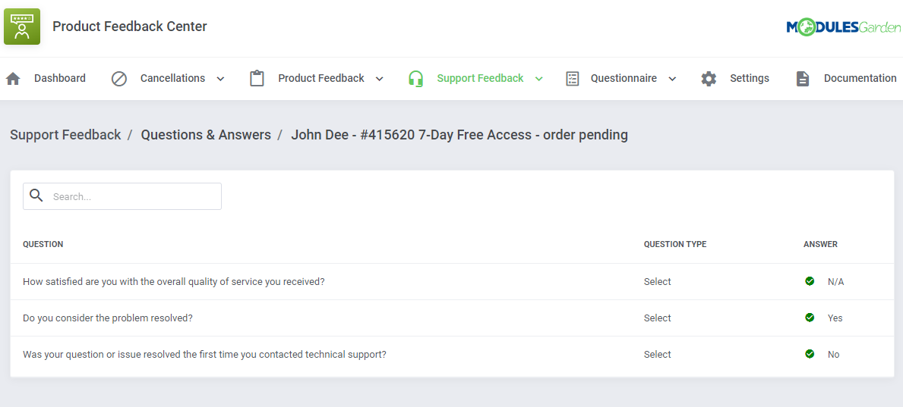Click Select type in first-time resolved row
903x407 pixels.
[x=657, y=354]
